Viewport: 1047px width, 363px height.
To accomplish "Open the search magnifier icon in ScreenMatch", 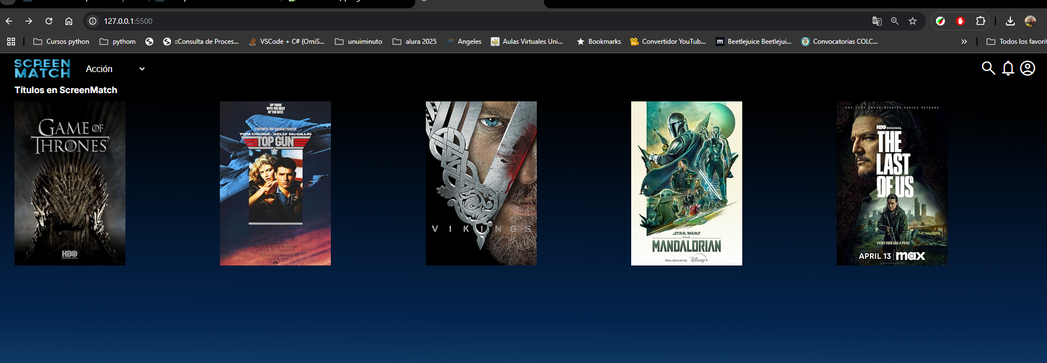I will click(988, 68).
